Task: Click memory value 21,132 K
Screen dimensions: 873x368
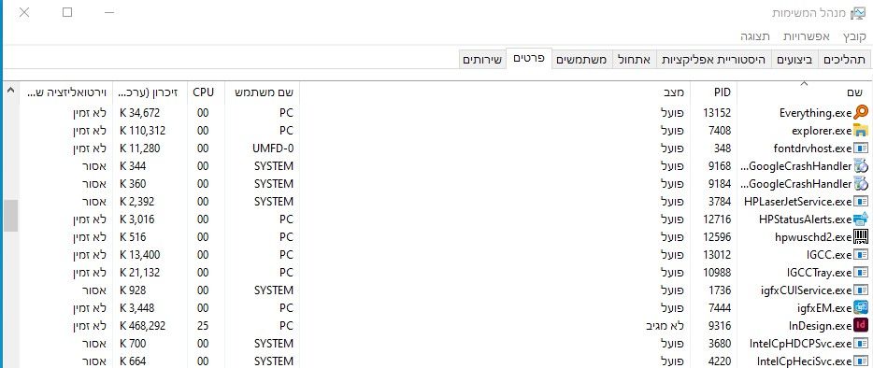Action: pos(140,273)
